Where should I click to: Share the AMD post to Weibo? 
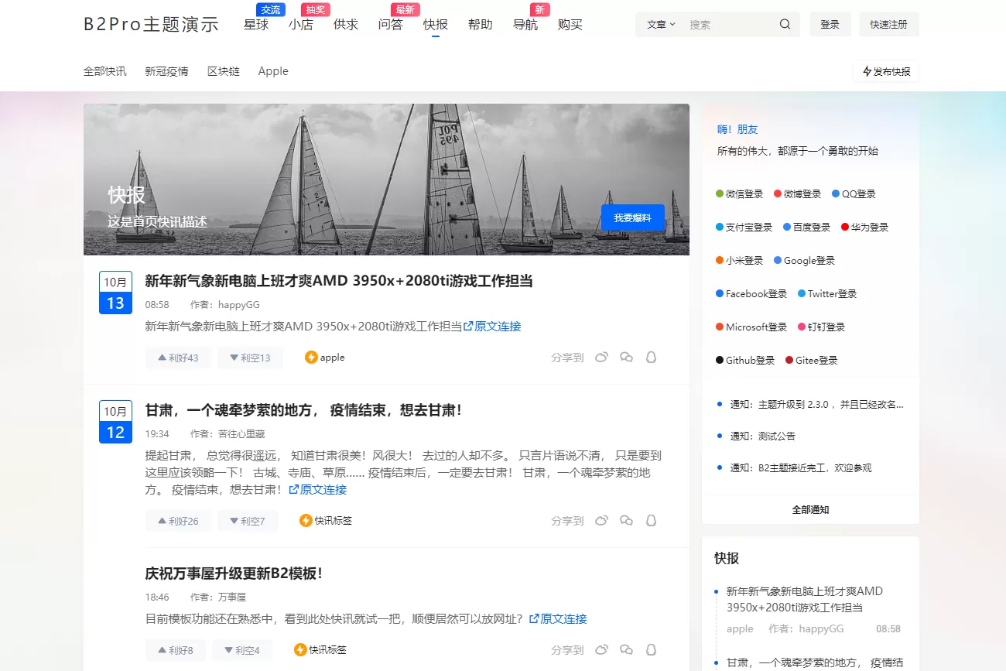tap(601, 358)
